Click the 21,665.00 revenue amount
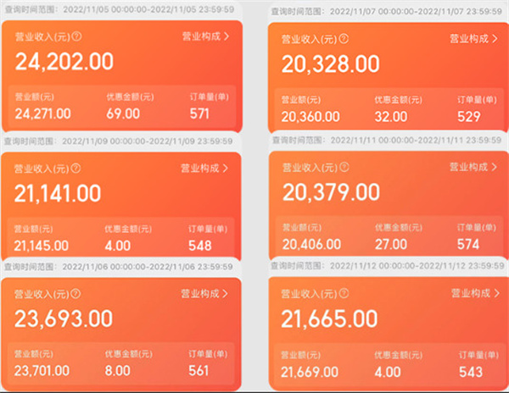 329,318
